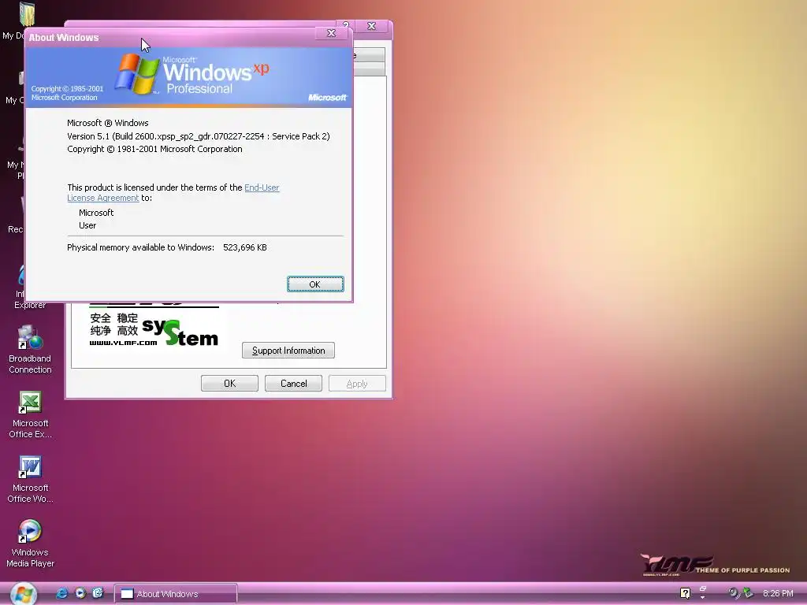Click the licensed name 'Microsoft' text
Viewport: 807px width, 605px height.
(x=96, y=213)
